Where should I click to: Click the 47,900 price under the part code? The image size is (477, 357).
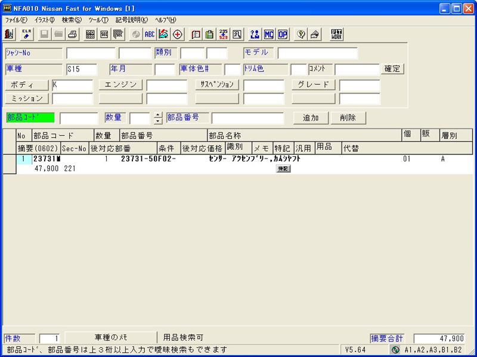point(47,169)
